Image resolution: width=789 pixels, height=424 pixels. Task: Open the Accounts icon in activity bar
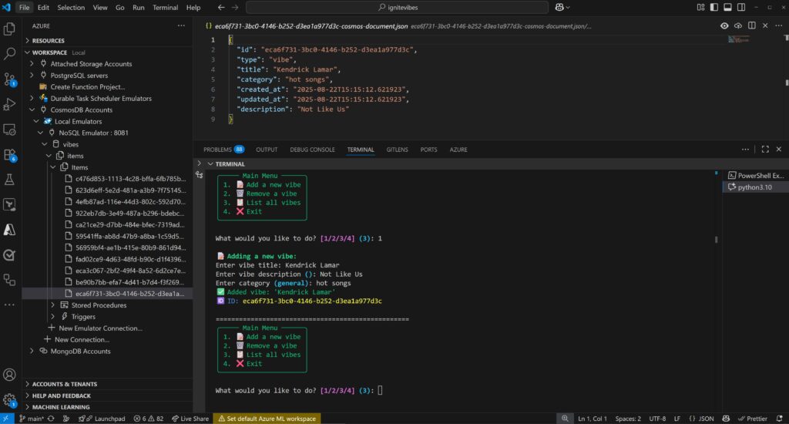pos(9,375)
